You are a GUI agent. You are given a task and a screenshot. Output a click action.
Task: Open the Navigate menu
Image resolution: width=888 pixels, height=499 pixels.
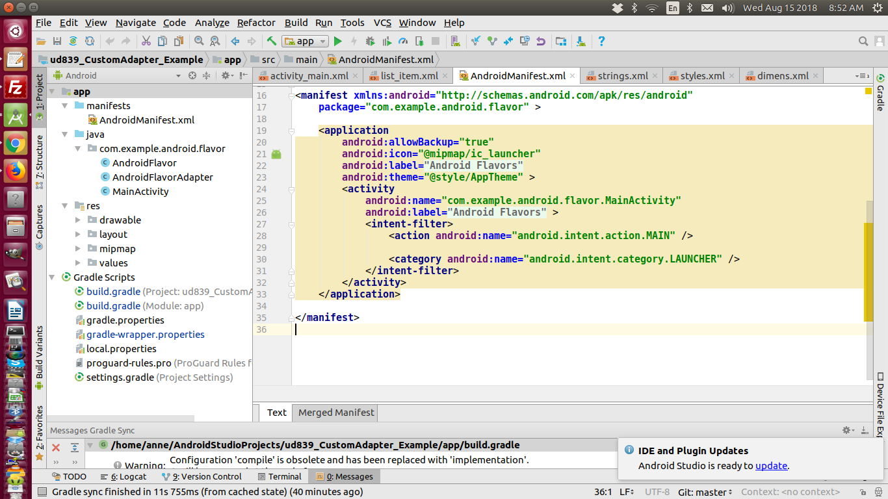click(136, 23)
